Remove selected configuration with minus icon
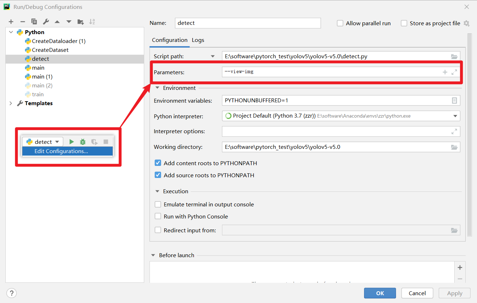The width and height of the screenshot is (477, 303). 22,22
